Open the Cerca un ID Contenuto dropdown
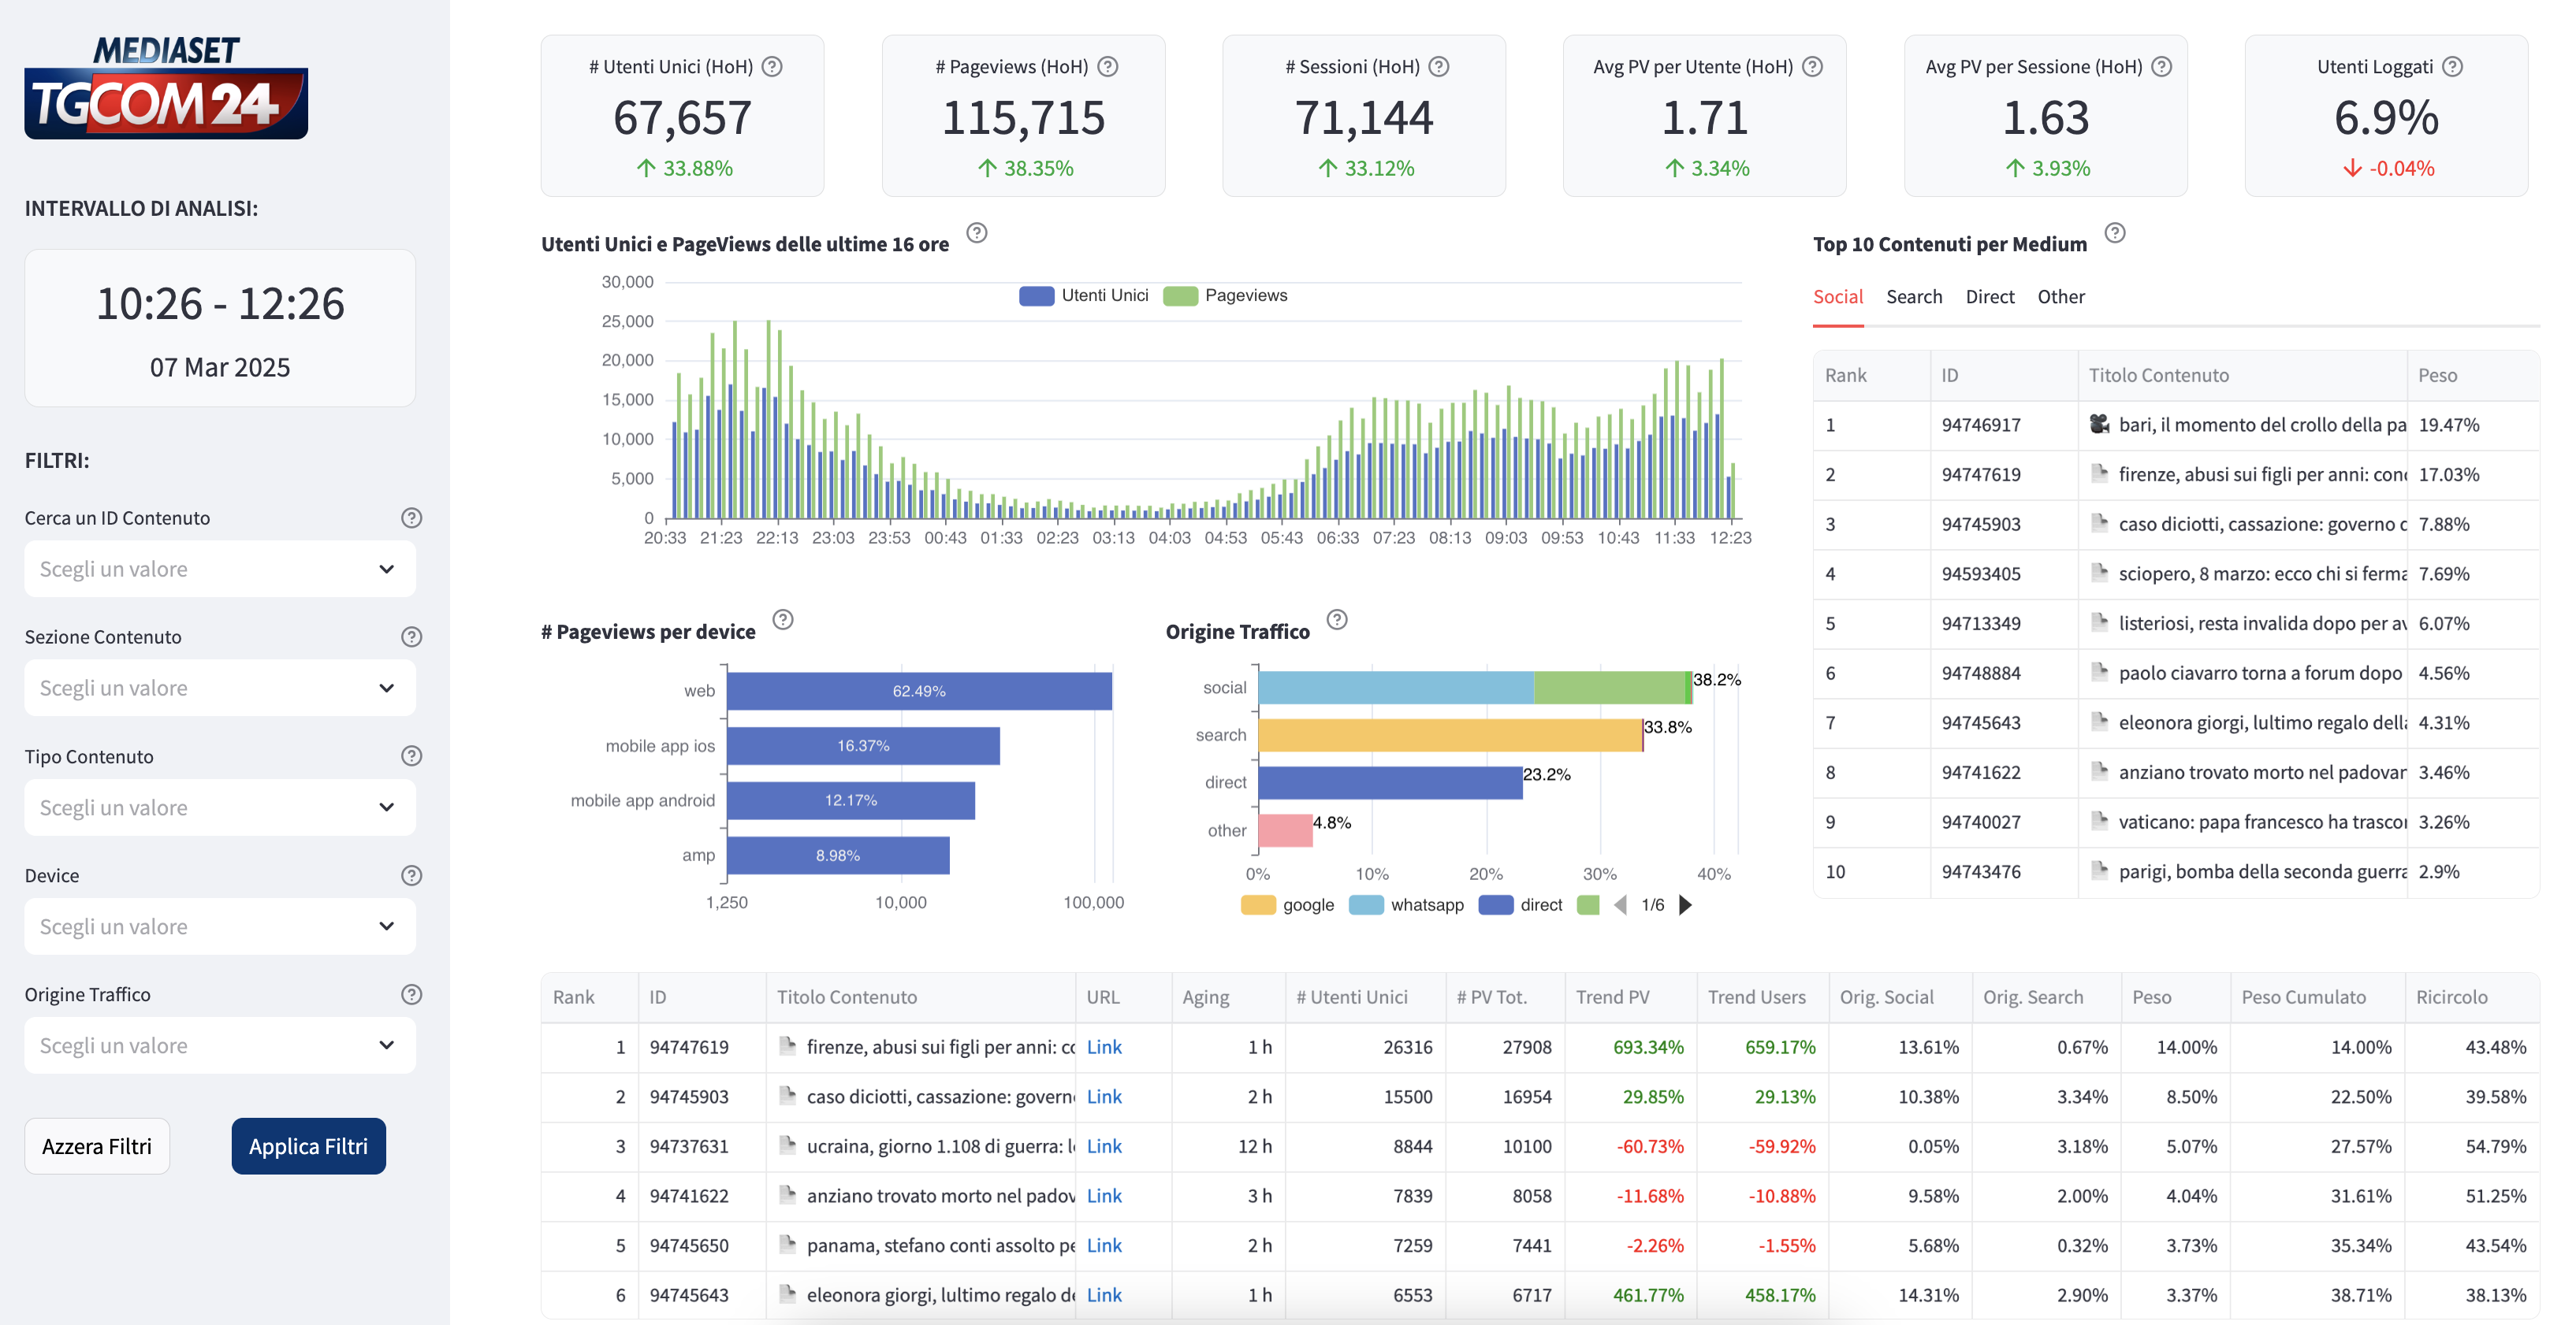This screenshot has width=2576, height=1325. (x=220, y=570)
